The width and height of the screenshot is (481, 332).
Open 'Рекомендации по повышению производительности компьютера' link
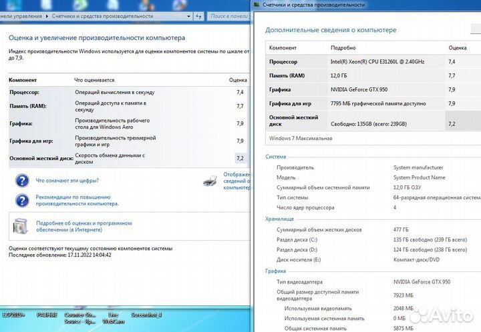77,200
